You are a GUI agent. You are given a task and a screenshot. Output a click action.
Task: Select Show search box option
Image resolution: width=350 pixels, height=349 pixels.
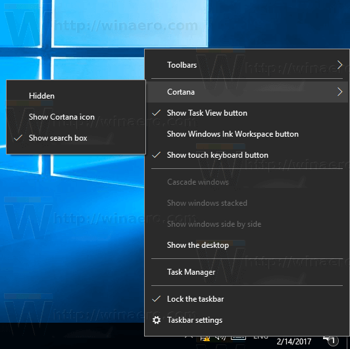coord(76,138)
